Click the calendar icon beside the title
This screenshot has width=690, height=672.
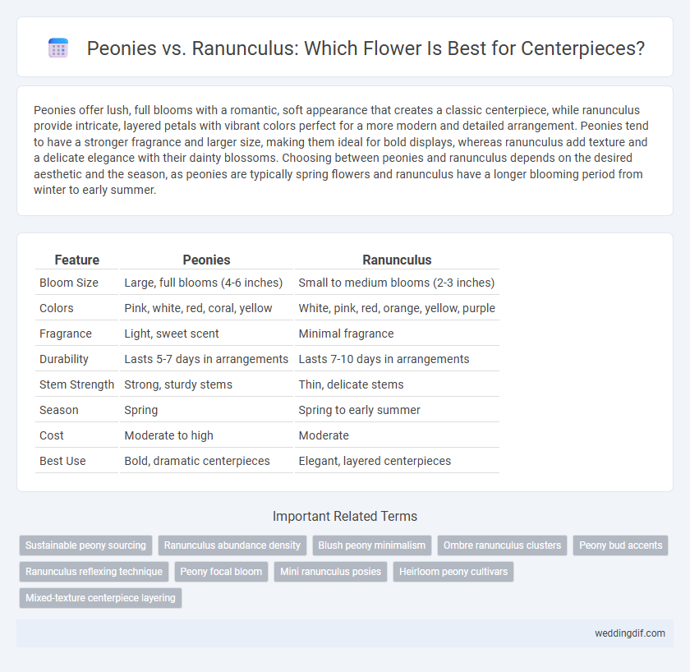click(58, 48)
